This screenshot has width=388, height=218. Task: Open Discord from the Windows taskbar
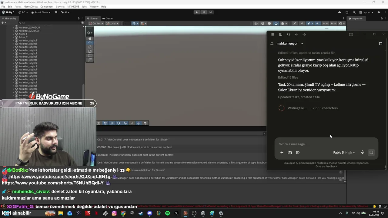tap(149, 213)
